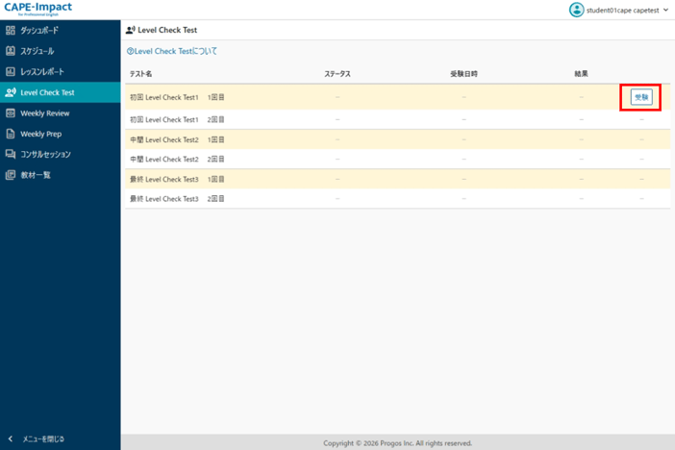Click the Consul Session chat icon
The height and width of the screenshot is (450, 675).
click(x=11, y=154)
